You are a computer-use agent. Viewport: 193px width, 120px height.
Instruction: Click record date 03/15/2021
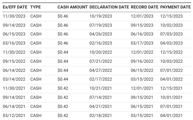[142, 115]
